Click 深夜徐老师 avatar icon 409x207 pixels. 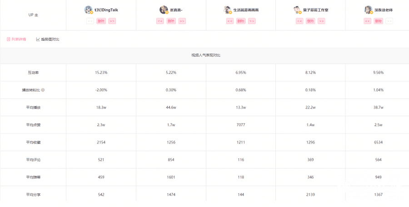coord(368,10)
